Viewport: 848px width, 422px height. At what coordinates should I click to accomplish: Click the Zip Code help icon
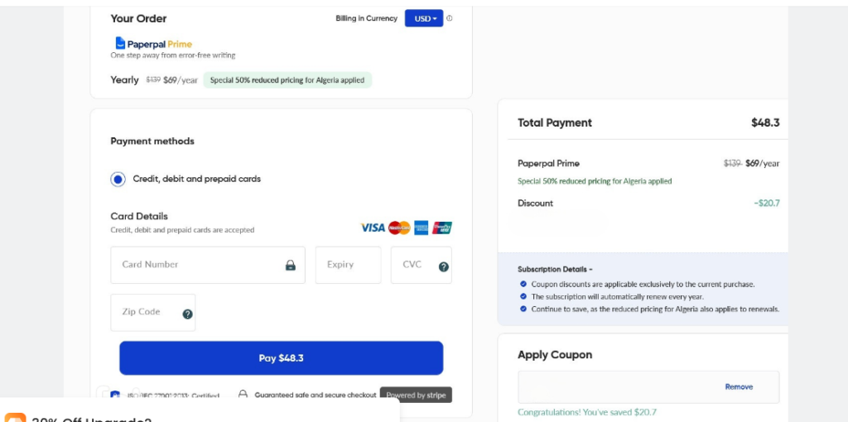click(187, 314)
